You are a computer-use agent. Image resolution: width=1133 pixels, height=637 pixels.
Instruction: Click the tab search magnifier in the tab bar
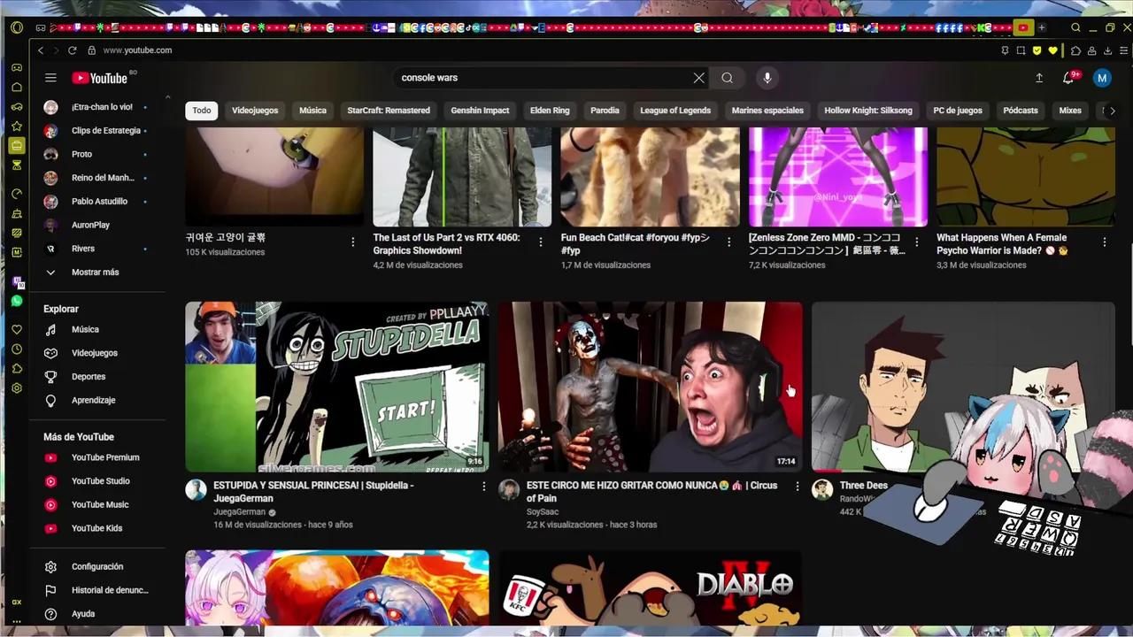coord(1075,27)
